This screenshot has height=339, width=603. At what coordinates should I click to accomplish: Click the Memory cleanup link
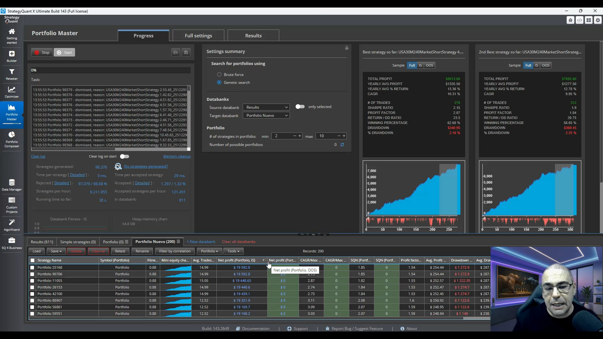[x=177, y=156]
